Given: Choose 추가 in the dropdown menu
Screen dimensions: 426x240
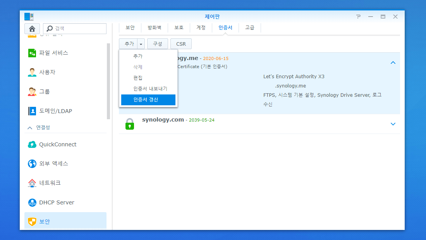Looking at the screenshot, I should (148, 56).
